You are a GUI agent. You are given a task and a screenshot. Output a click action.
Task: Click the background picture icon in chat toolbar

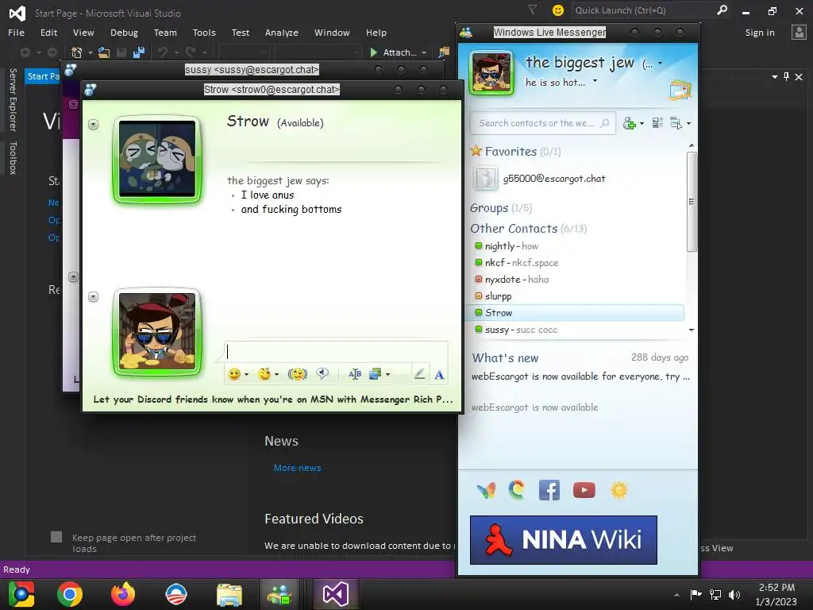coord(375,374)
